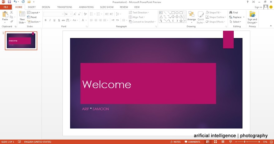The width and height of the screenshot is (274, 144).
Task: Toggle the COMMENTS pane in status bar
Action: click(x=192, y=142)
